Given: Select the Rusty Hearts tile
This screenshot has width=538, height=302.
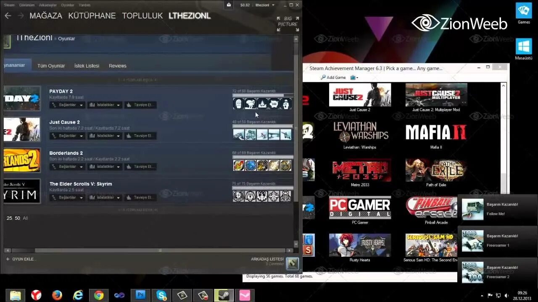Looking at the screenshot, I should point(360,248).
